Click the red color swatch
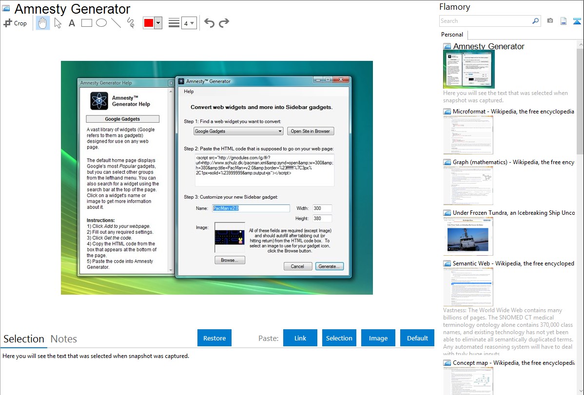584x395 pixels. click(x=149, y=23)
